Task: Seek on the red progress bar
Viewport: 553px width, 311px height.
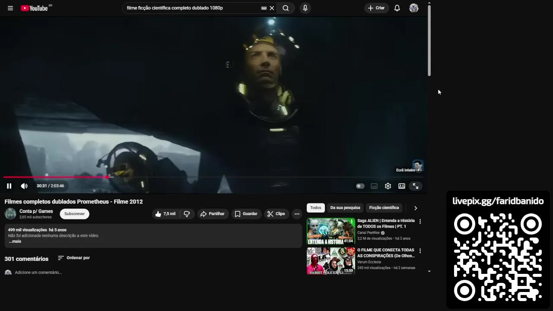Action: pyautogui.click(x=55, y=177)
